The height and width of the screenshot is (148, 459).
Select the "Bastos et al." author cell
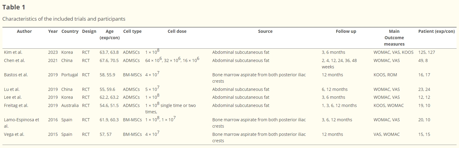(x=16, y=75)
